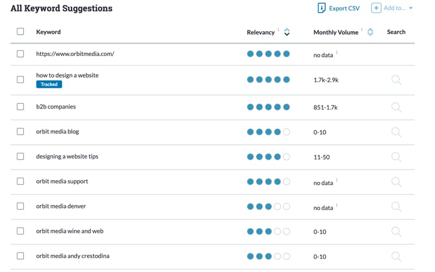Click relevancy dots for 'orbit media andy crestodina'
The width and height of the screenshot is (435, 272).
pos(268,256)
